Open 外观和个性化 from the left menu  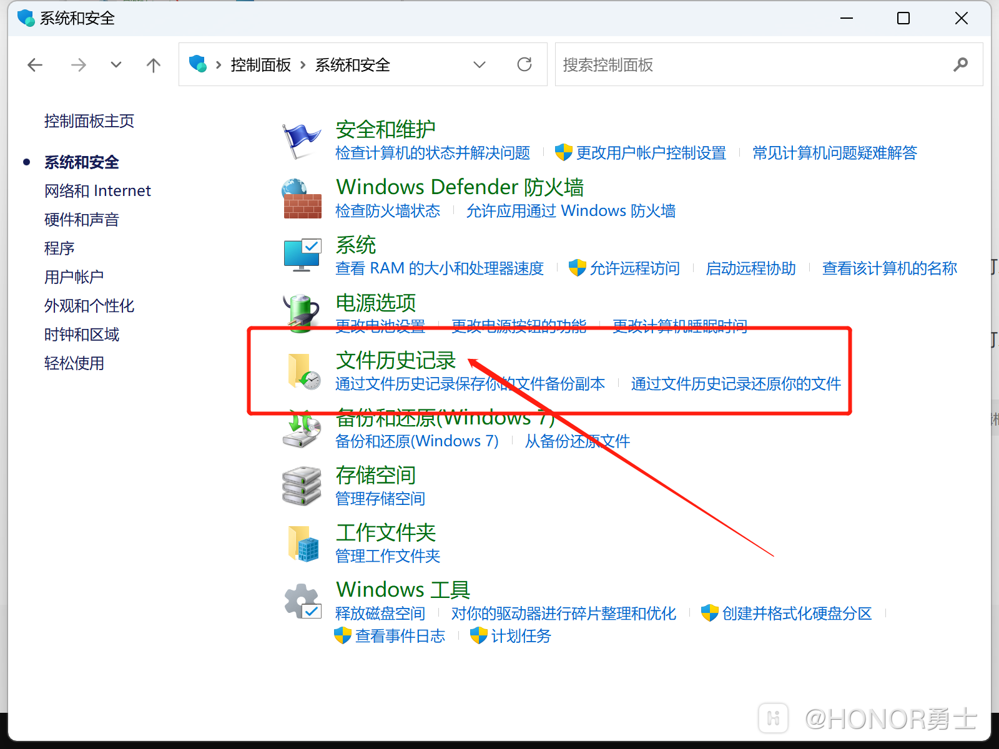(89, 306)
